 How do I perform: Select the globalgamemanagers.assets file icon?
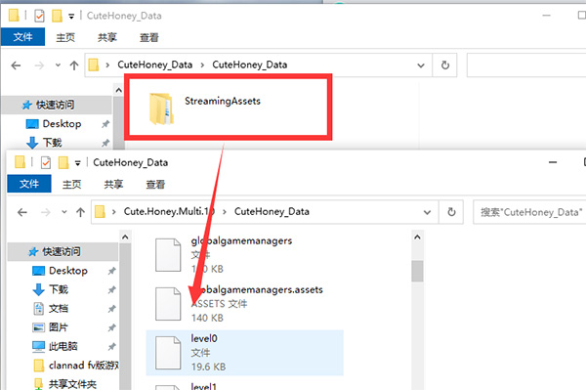point(168,304)
